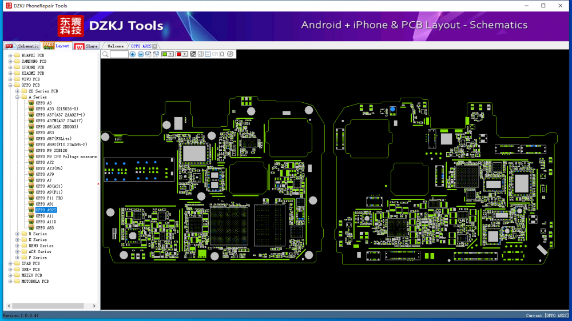This screenshot has height=321, width=572.
Task: Click the folder icon beside MOTOROLA PCB
Action: tap(17, 281)
